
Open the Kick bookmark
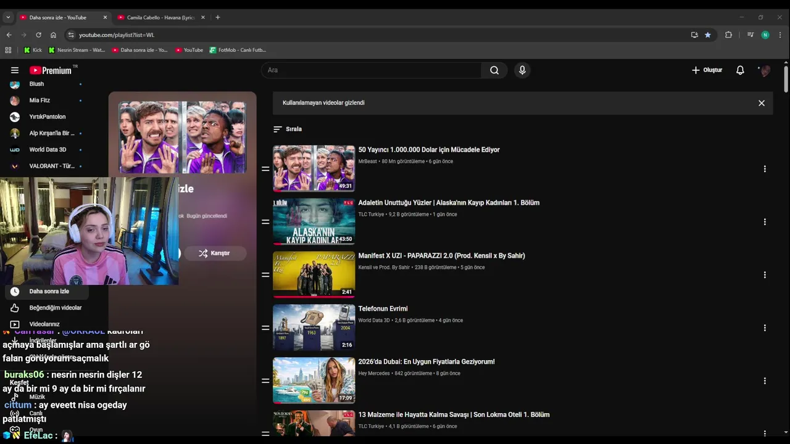click(x=33, y=50)
